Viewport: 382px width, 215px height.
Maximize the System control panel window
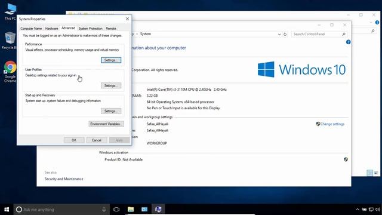(x=332, y=25)
